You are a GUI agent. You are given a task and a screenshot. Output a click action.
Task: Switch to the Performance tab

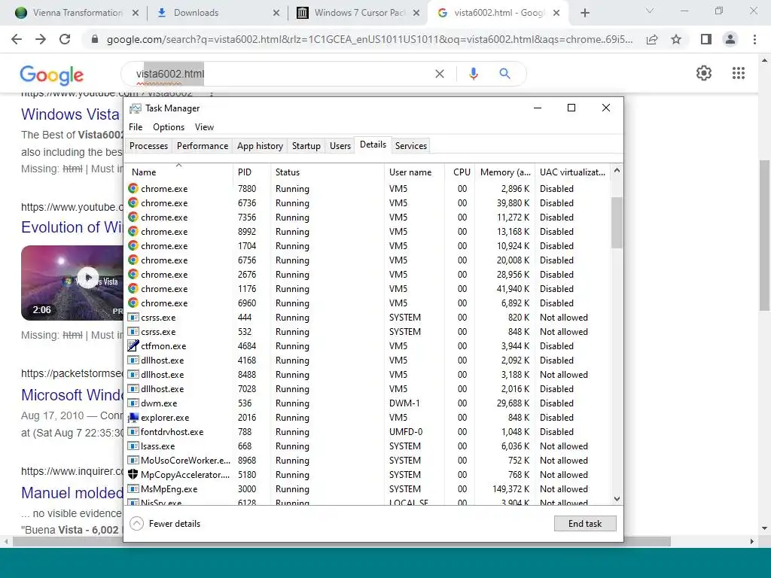202,145
